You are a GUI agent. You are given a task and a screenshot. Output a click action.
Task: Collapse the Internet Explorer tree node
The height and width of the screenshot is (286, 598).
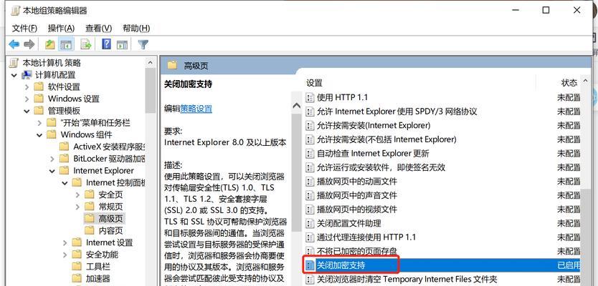[52, 171]
